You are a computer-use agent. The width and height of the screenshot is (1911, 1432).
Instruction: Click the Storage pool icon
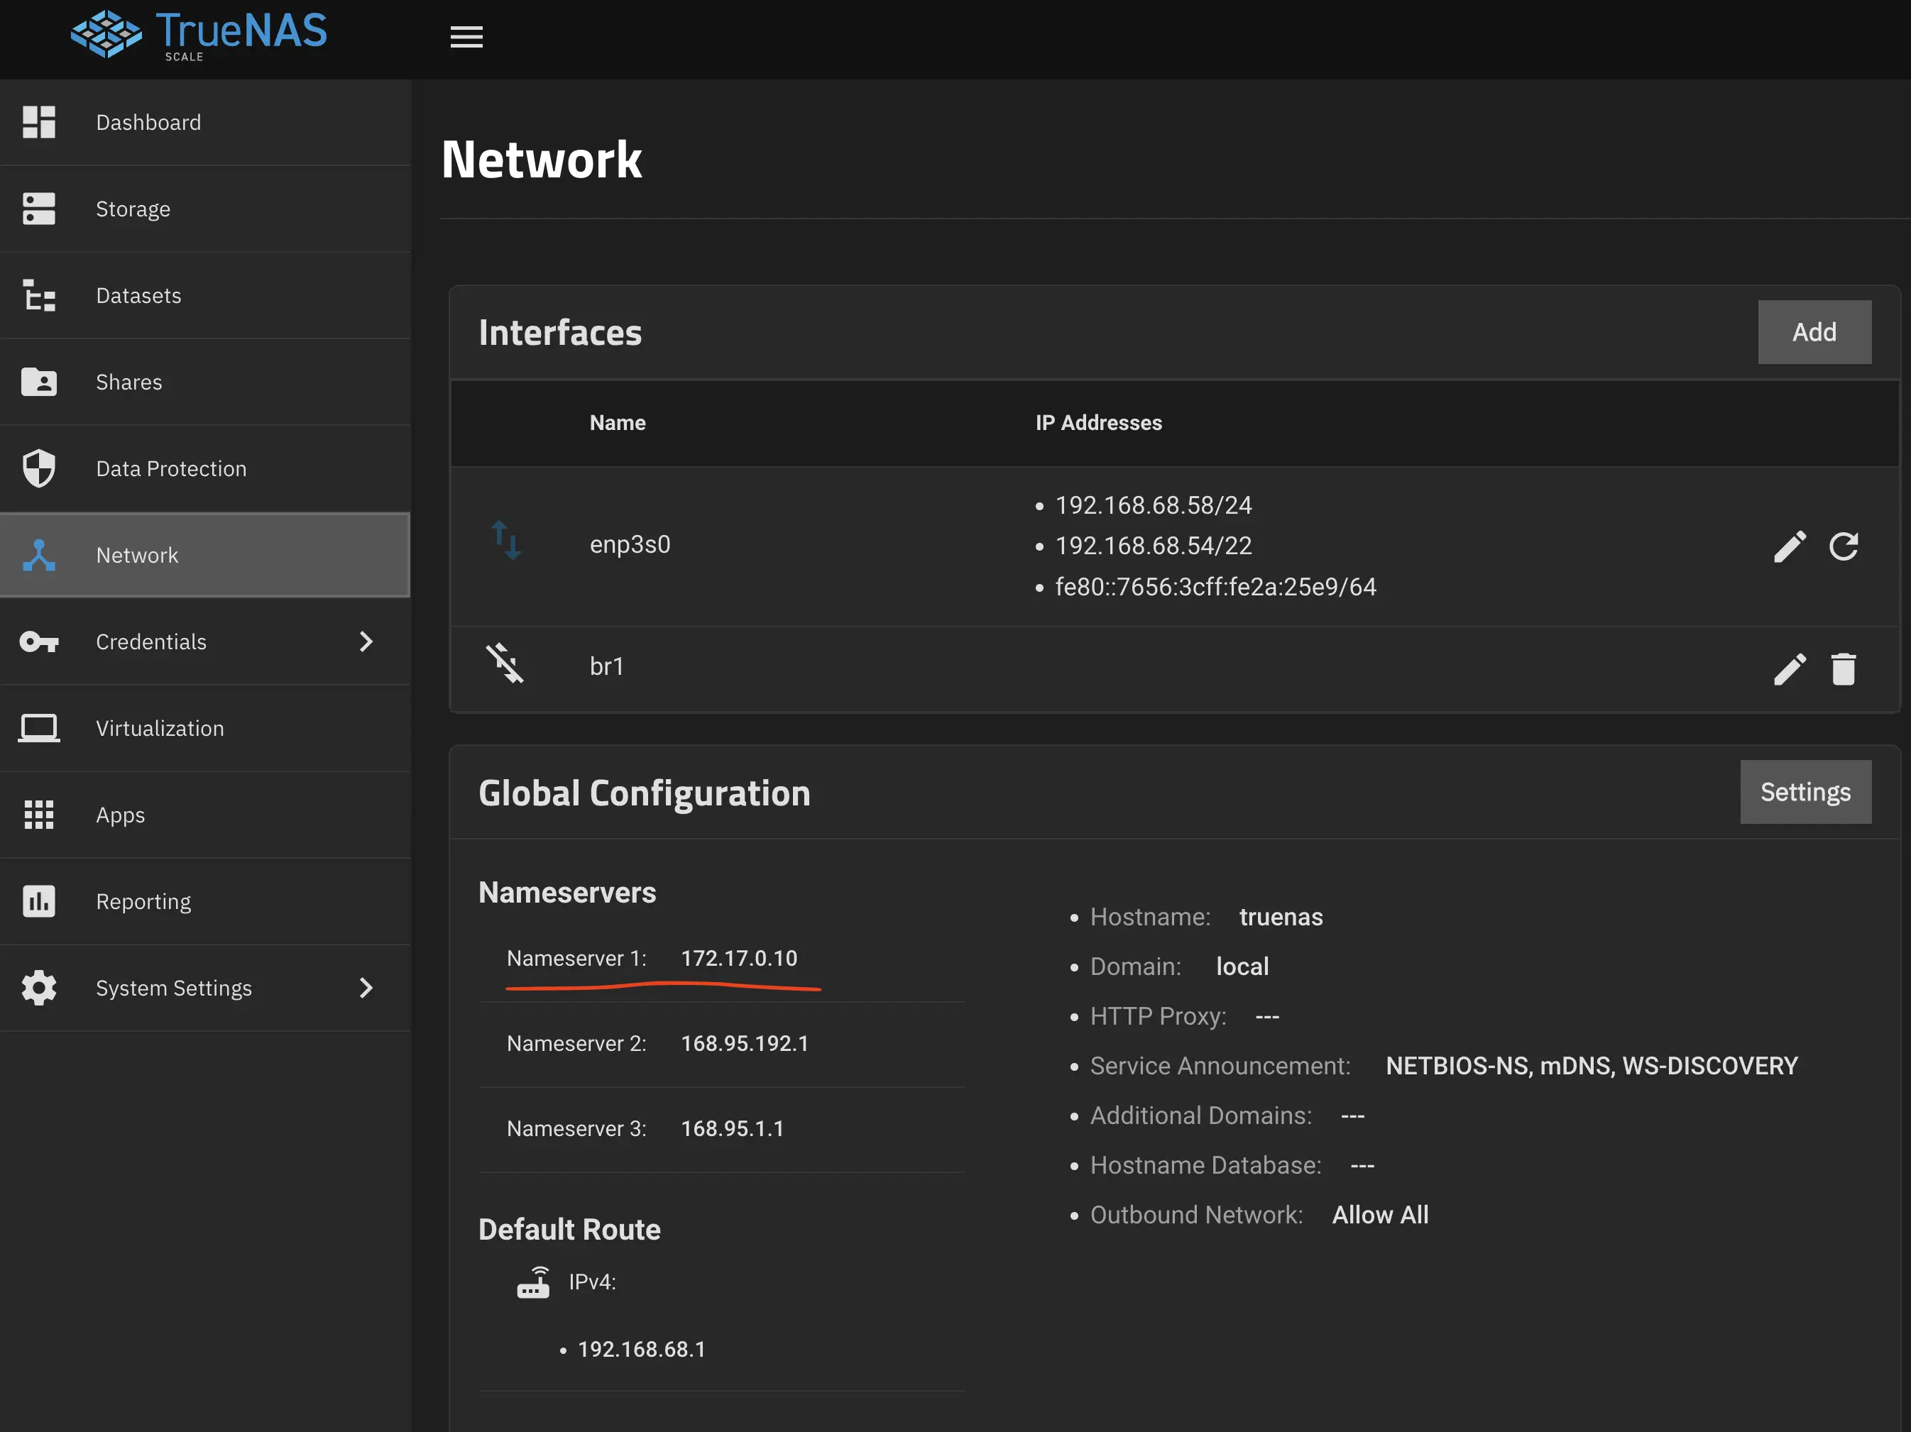click(39, 208)
